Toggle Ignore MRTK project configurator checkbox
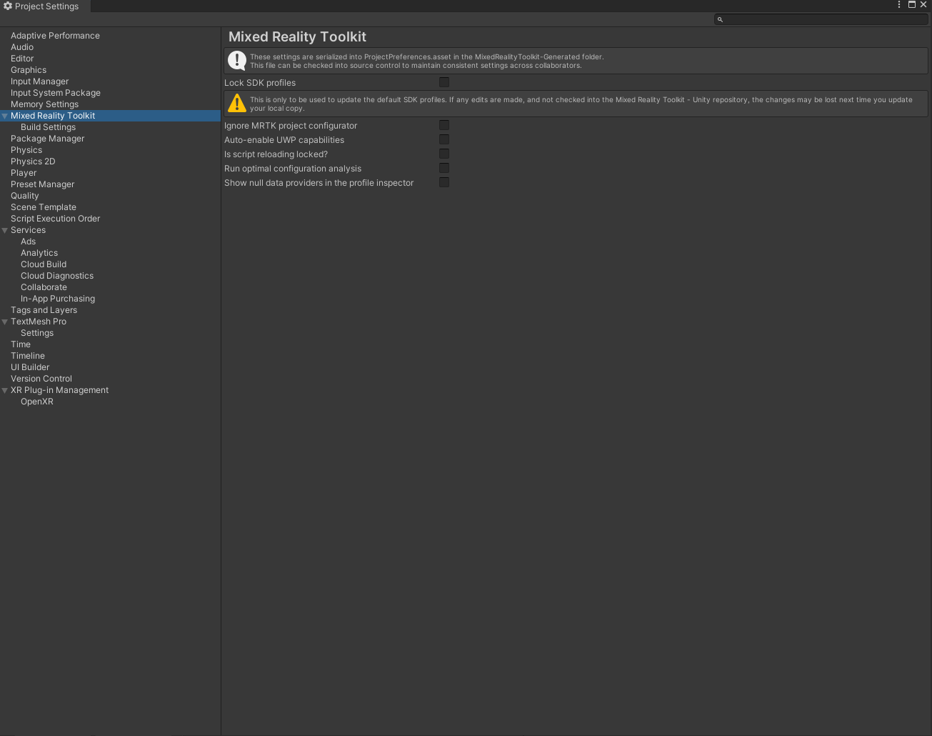932x736 pixels. pyautogui.click(x=444, y=126)
